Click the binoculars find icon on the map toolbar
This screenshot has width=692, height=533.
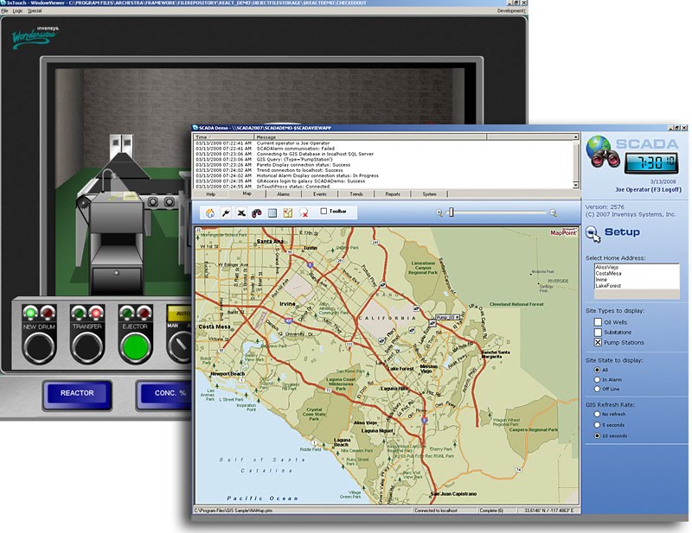pos(255,213)
